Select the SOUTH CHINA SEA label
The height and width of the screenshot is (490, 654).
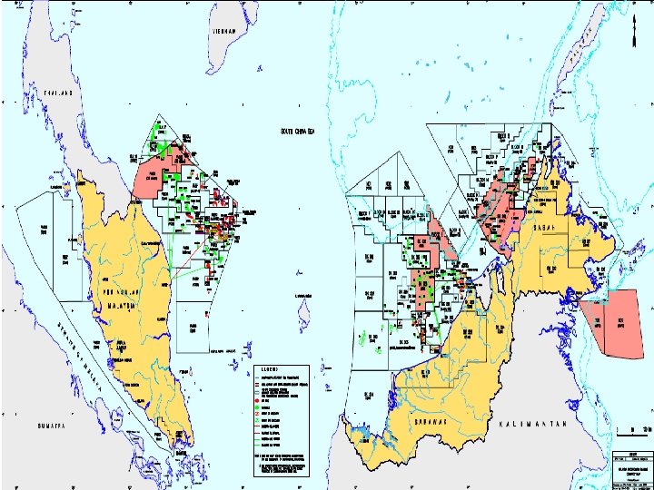[x=297, y=132]
